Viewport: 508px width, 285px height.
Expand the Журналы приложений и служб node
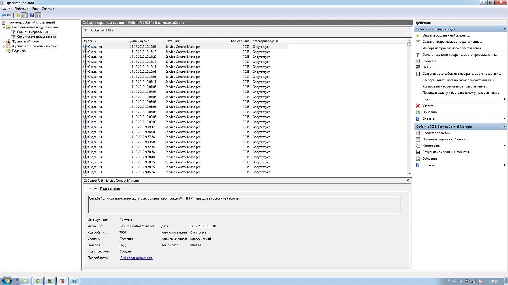coord(4,46)
